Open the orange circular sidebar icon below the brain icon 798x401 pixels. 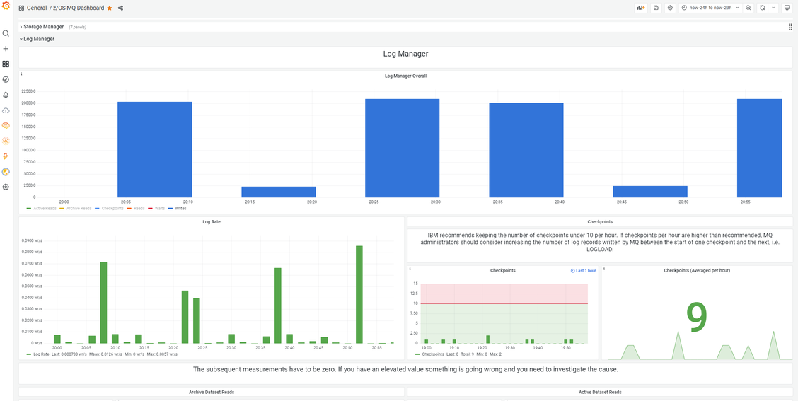6,141
